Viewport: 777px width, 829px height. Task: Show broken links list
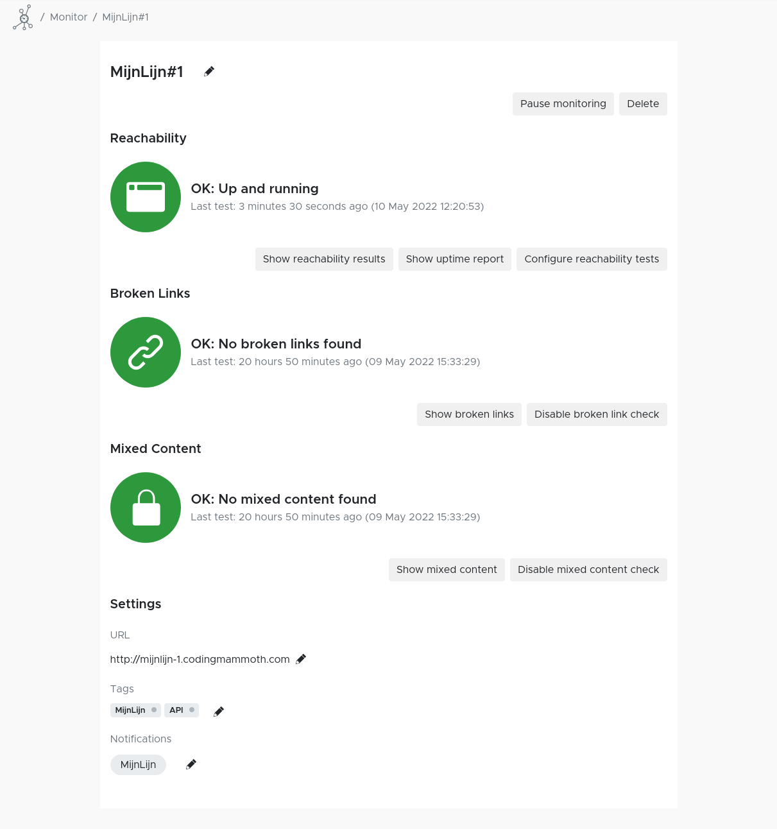pos(469,414)
